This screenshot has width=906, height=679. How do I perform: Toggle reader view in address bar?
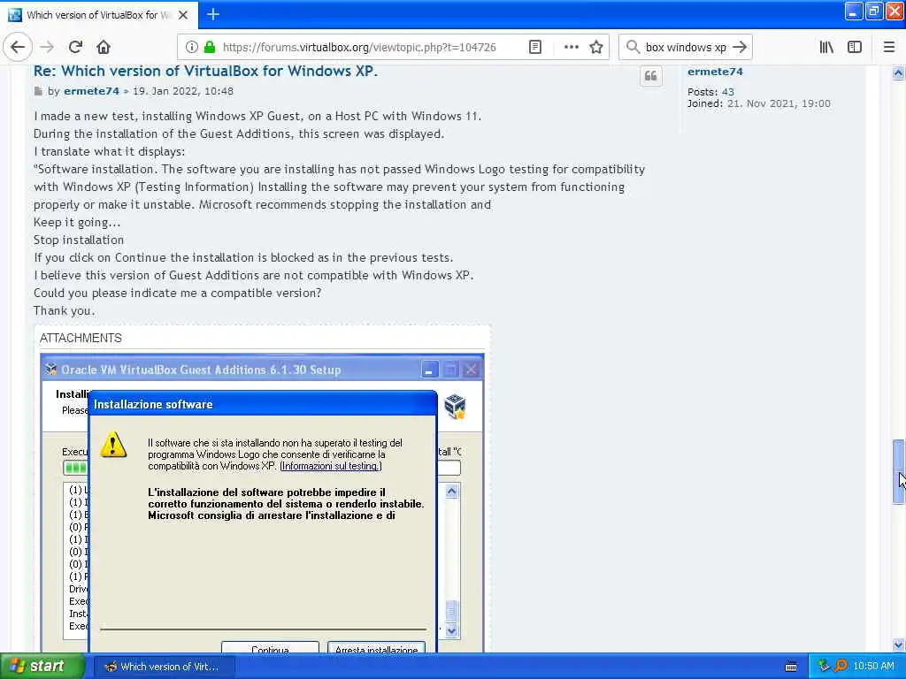point(535,47)
